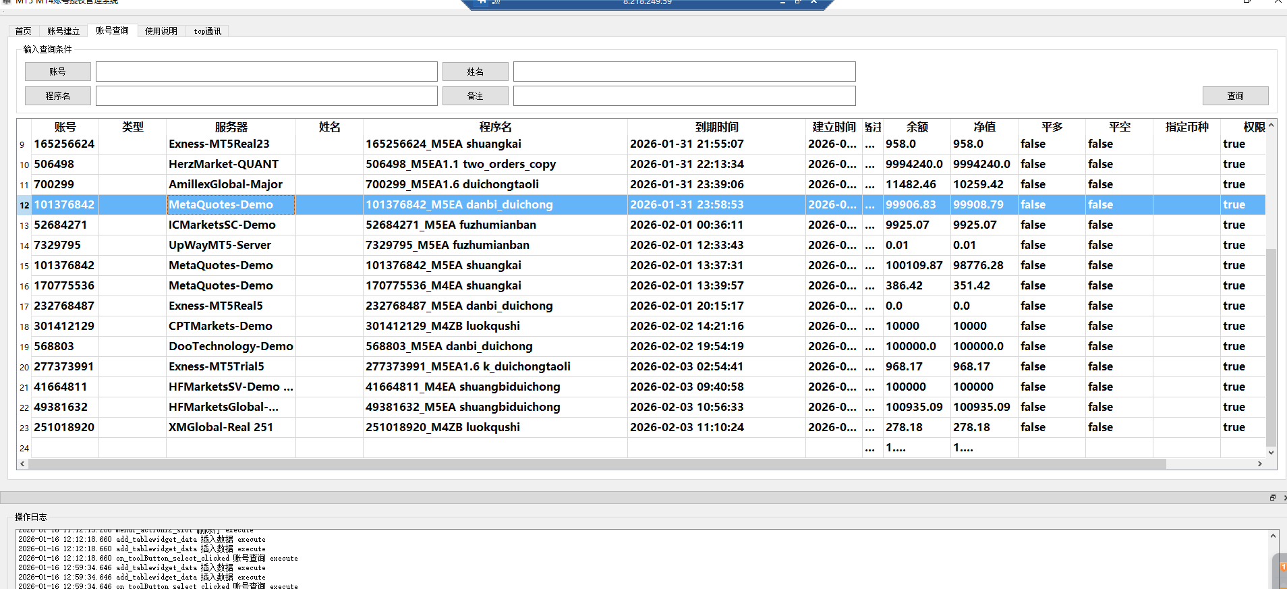Click the table vertical scrollbar down arrow
The height and width of the screenshot is (589, 1287).
[1271, 453]
